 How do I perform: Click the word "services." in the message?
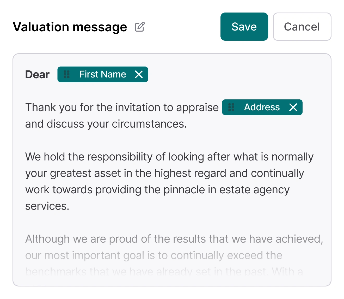(47, 206)
